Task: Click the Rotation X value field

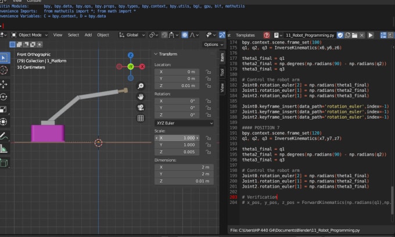Action: coord(177,101)
